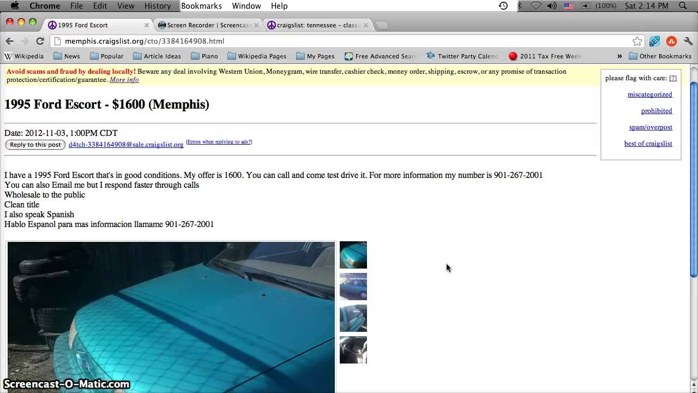This screenshot has width=698, height=393.
Task: Open the File menu
Action: [x=76, y=6]
